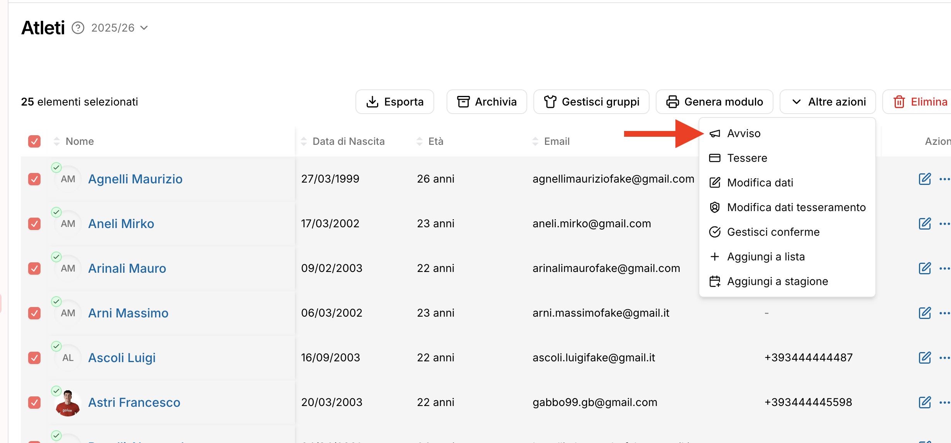951x443 pixels.
Task: Click the Esporta button
Action: (x=394, y=102)
